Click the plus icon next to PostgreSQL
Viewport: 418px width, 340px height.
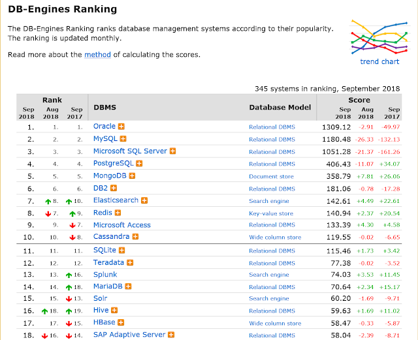click(x=139, y=163)
